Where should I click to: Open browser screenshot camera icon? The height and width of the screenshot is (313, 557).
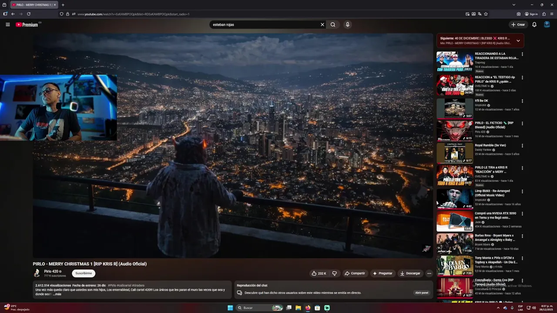pos(519,14)
